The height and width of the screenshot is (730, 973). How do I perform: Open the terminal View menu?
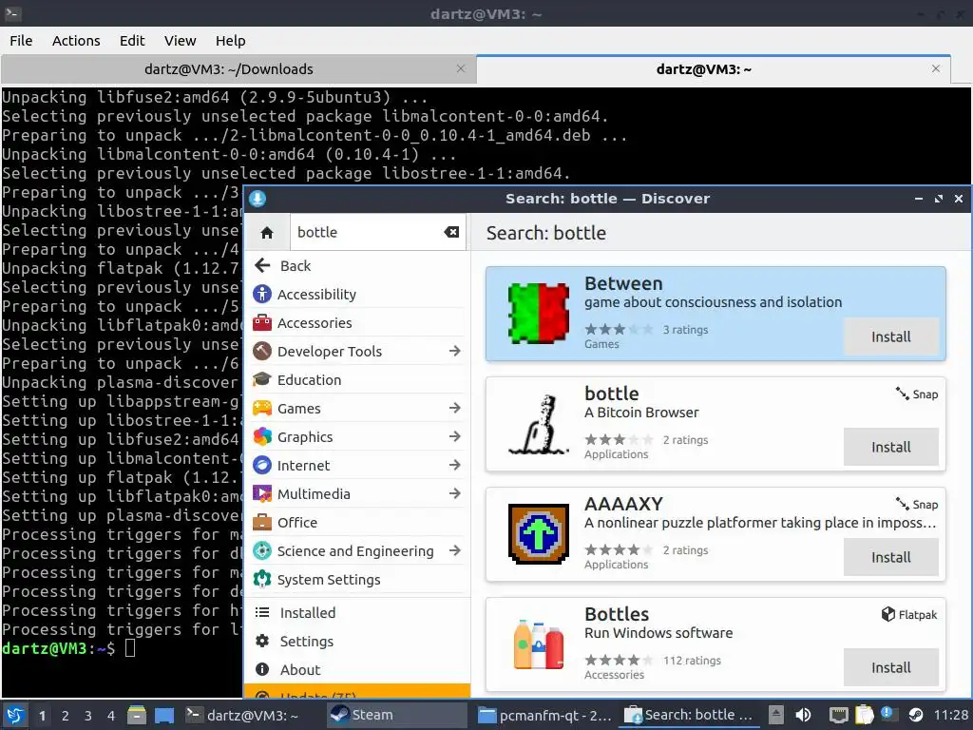pyautogui.click(x=180, y=41)
